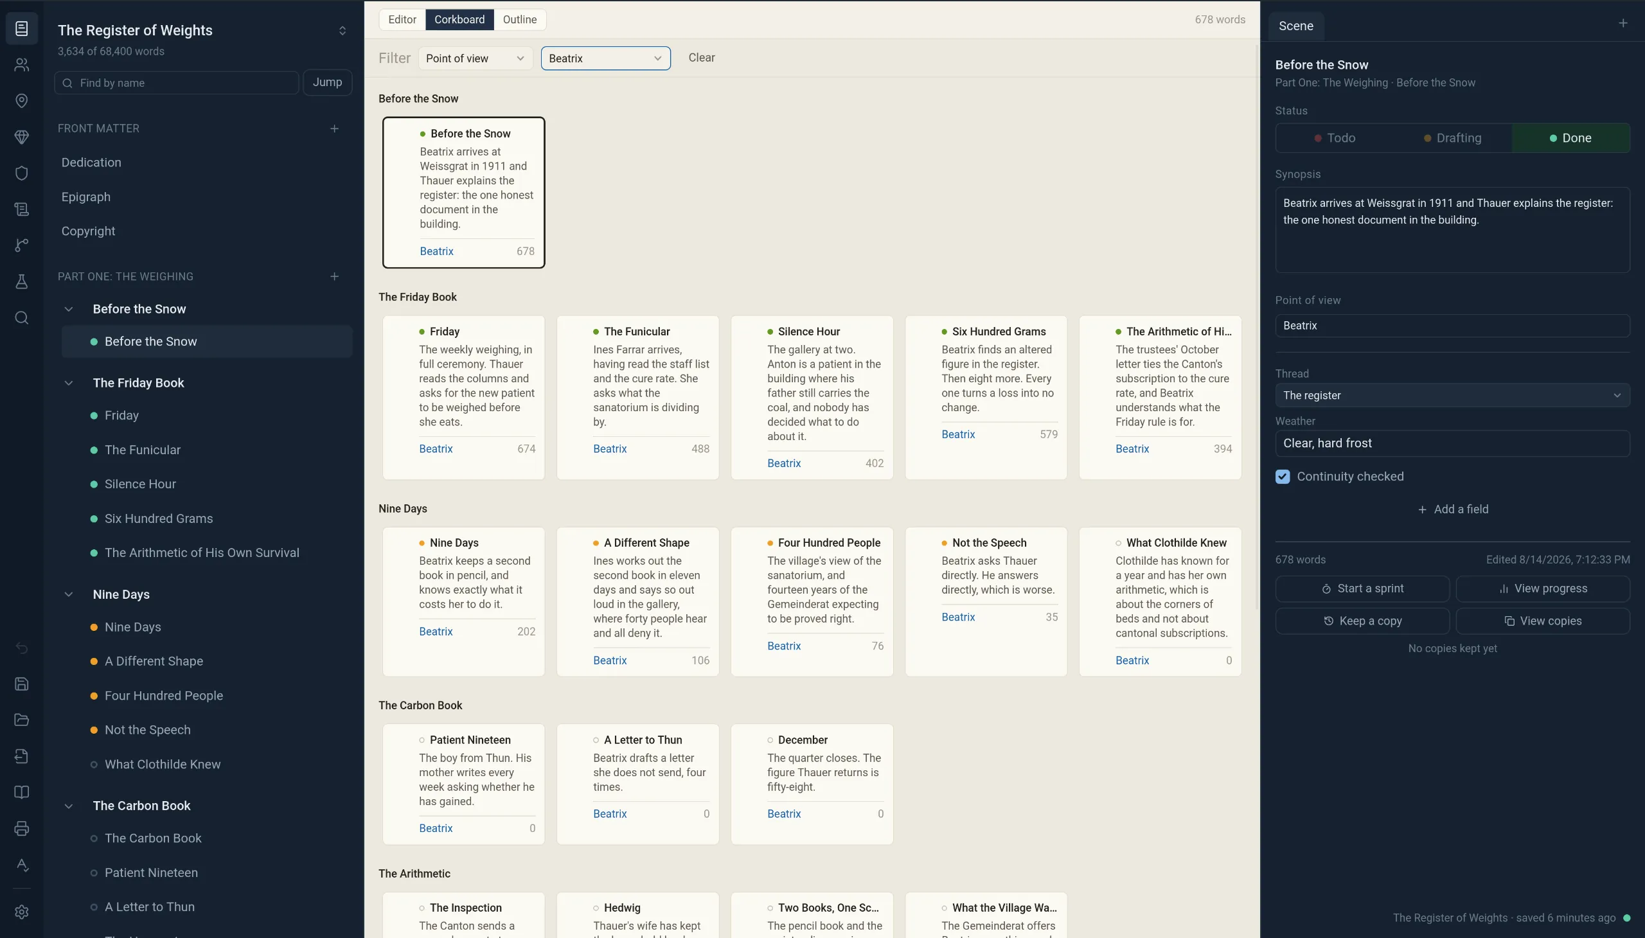
Task: Set scene status to Todo
Action: [1335, 138]
